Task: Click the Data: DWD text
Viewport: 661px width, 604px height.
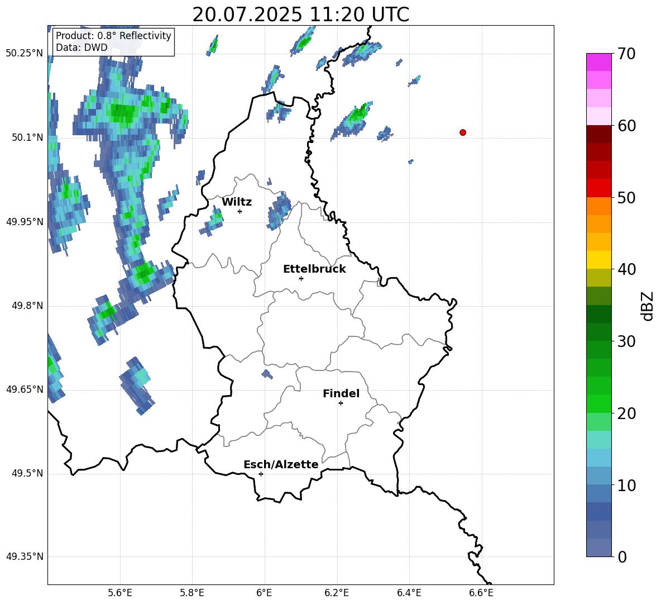Action: [82, 47]
